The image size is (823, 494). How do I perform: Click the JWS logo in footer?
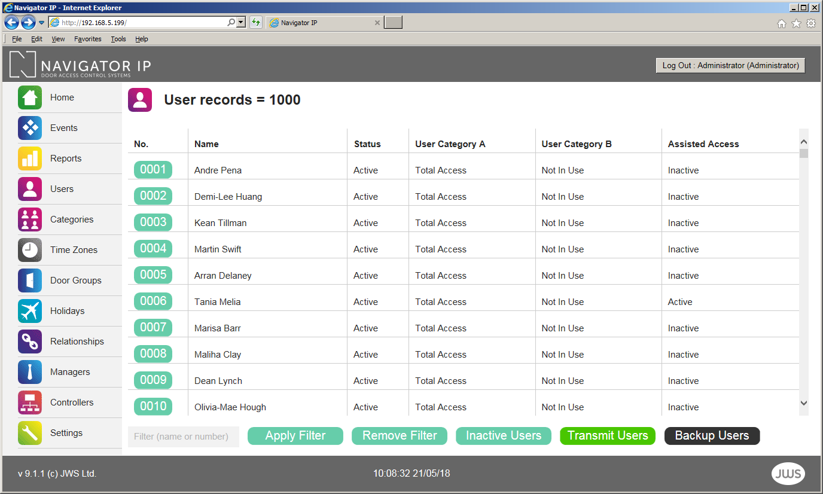pos(788,474)
